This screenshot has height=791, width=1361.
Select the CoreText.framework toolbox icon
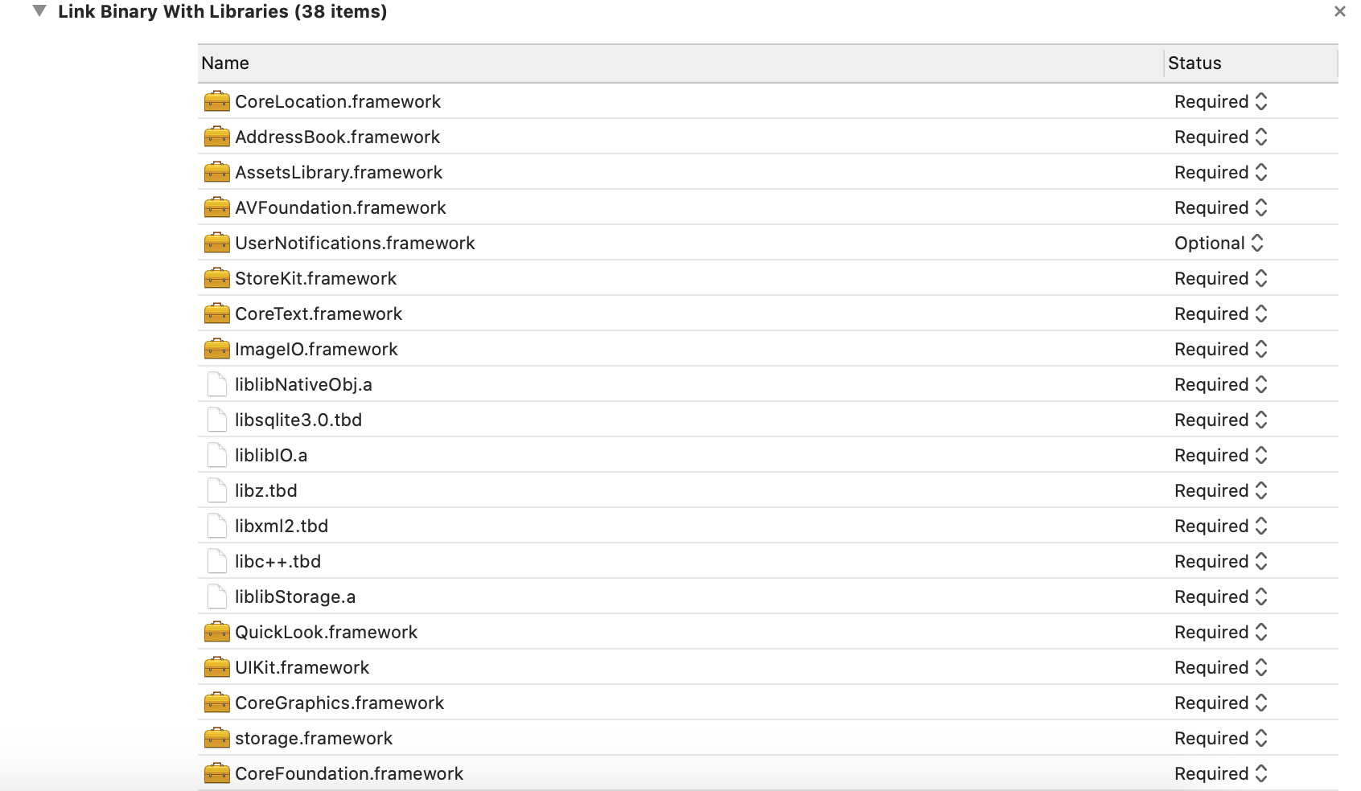(216, 314)
